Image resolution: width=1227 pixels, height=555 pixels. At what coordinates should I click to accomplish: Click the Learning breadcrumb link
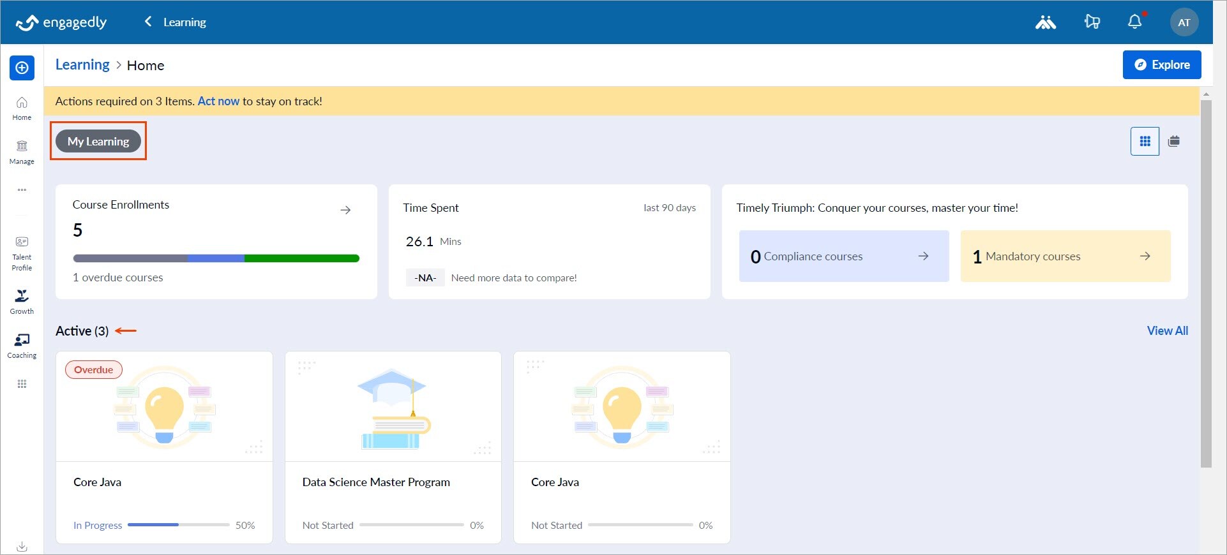82,65
